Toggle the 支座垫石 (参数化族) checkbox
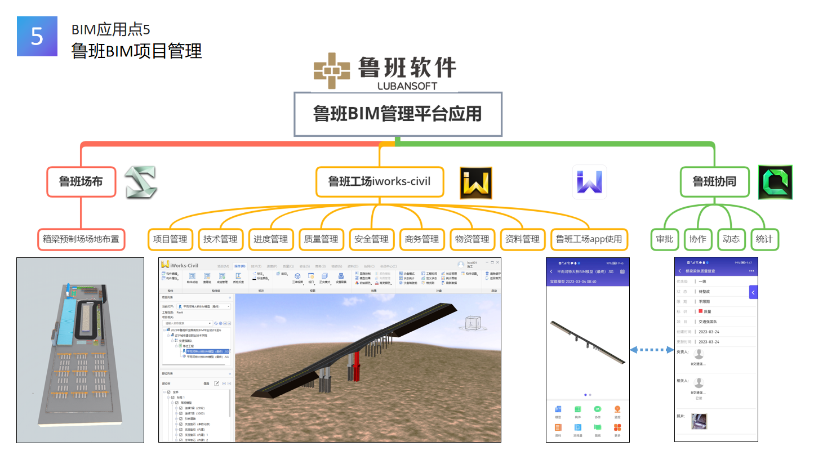 181,424
